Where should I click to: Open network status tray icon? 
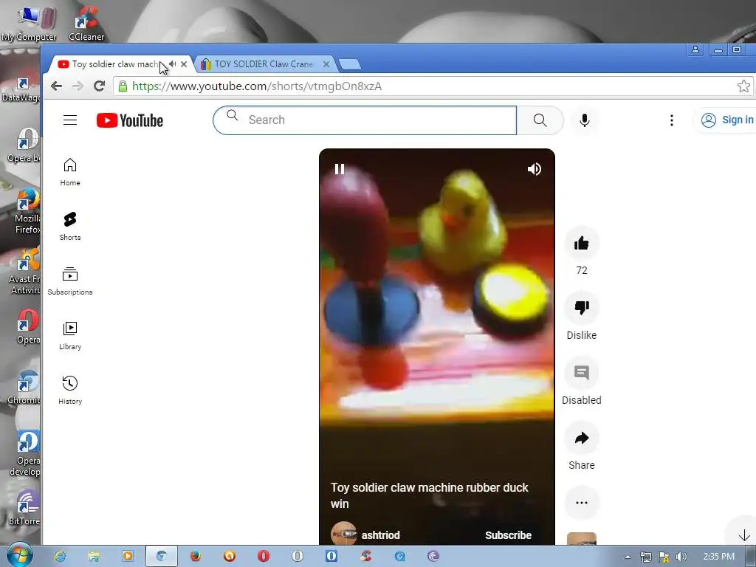[x=645, y=557]
